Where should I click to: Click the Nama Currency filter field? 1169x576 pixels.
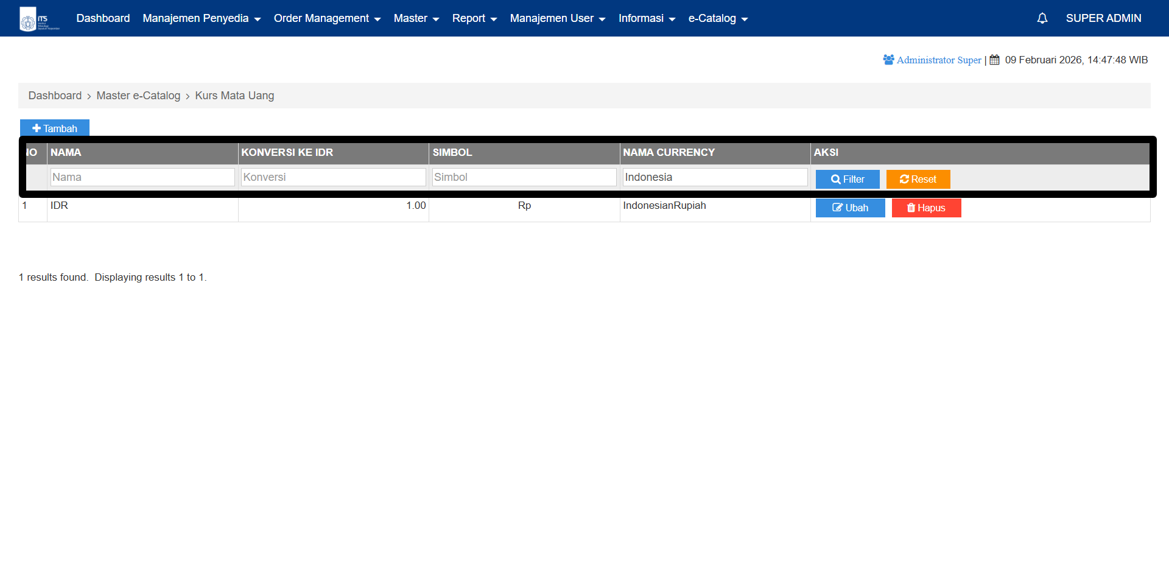[715, 177]
